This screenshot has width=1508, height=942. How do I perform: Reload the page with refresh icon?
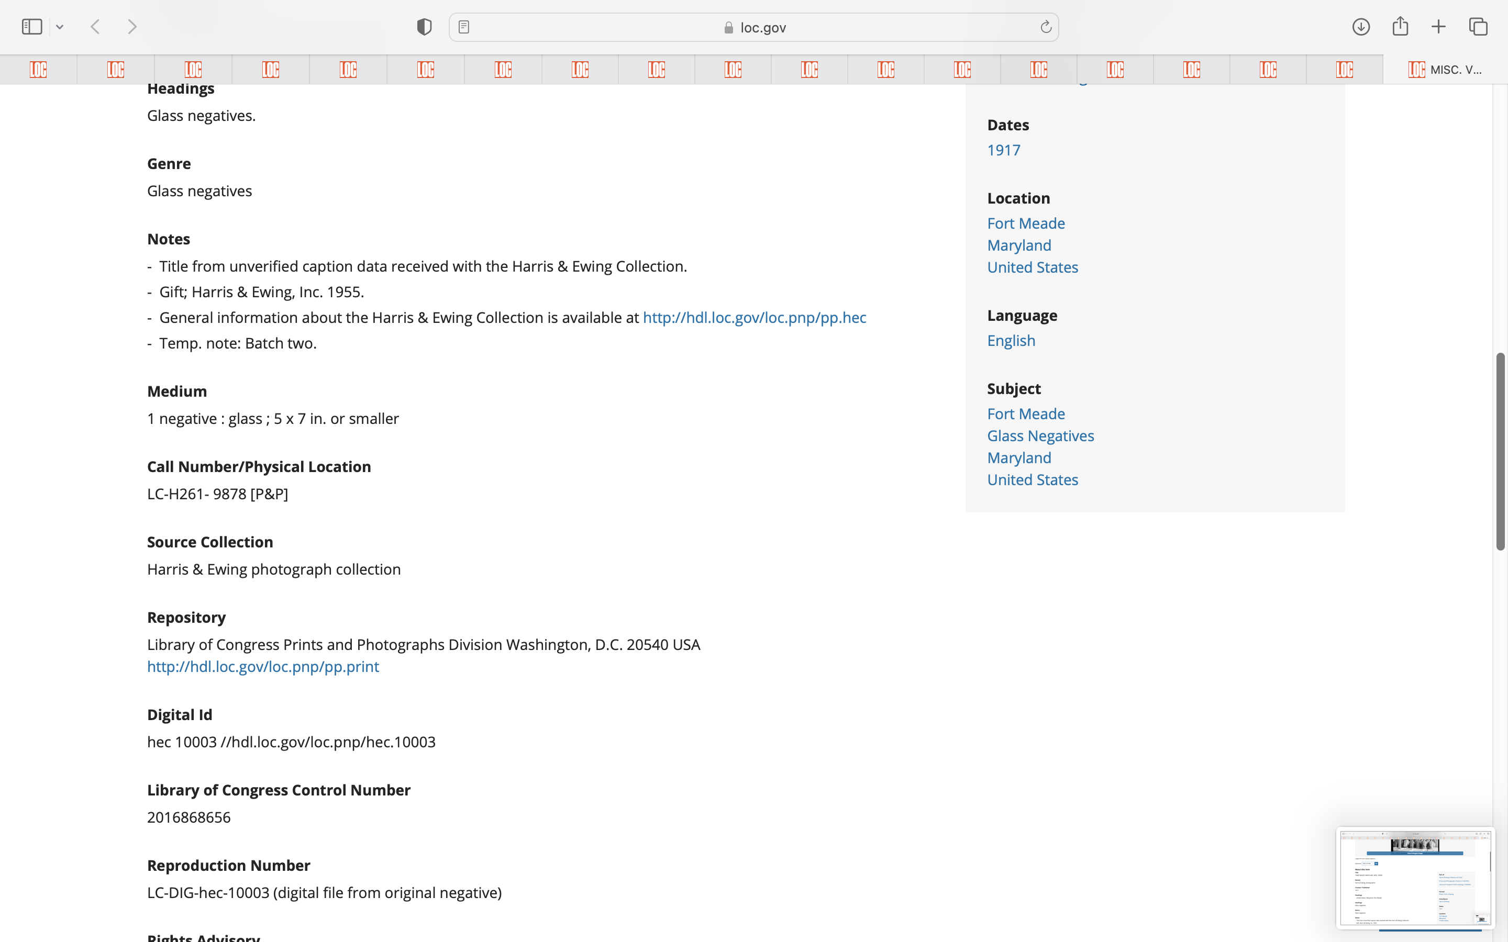(1046, 27)
